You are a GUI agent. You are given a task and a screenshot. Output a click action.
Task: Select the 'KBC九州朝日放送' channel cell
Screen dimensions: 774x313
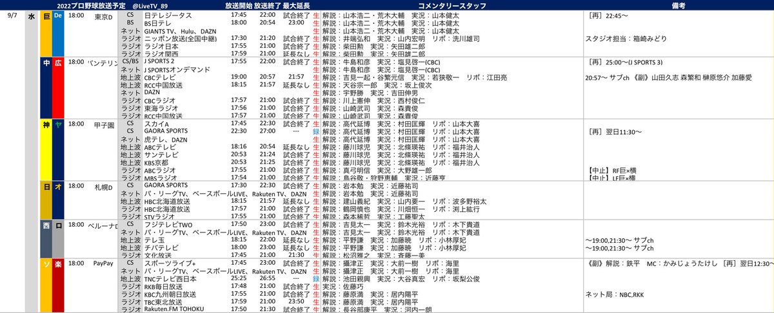pyautogui.click(x=170, y=294)
